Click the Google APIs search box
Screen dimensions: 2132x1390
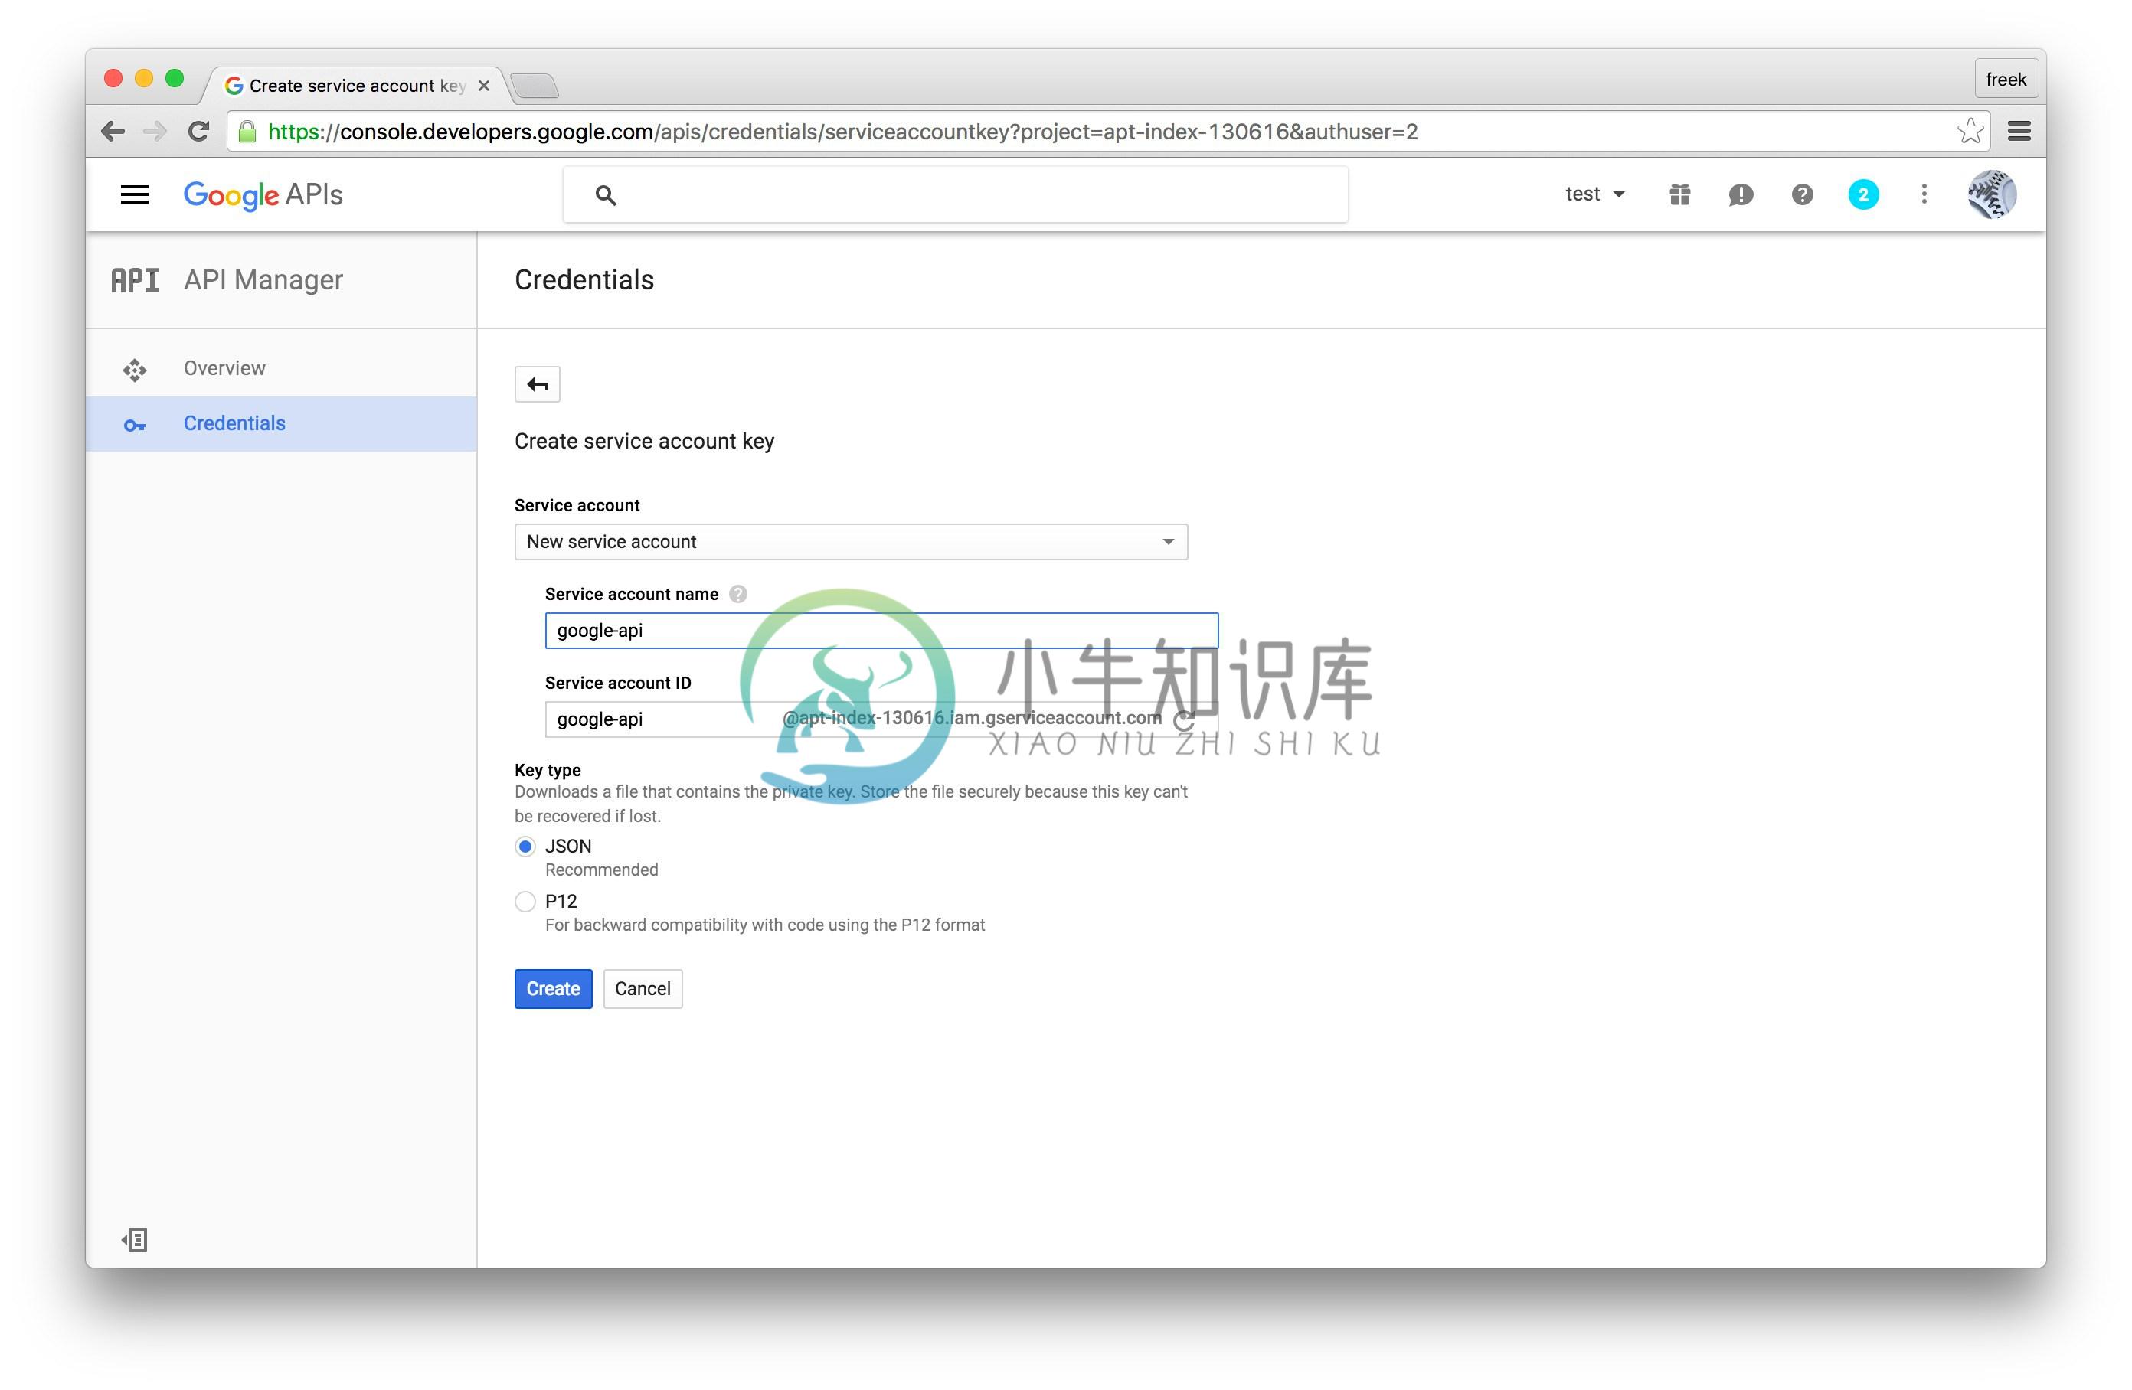click(x=955, y=194)
